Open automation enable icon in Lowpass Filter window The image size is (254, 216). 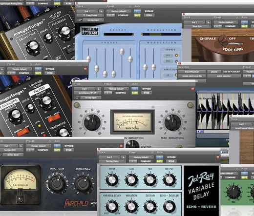38,69
